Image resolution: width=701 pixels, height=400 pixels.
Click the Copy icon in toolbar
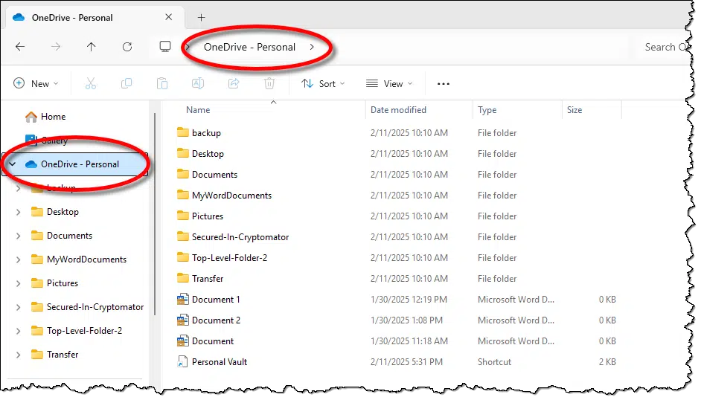(127, 84)
